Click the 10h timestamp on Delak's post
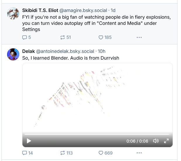 click(102, 51)
